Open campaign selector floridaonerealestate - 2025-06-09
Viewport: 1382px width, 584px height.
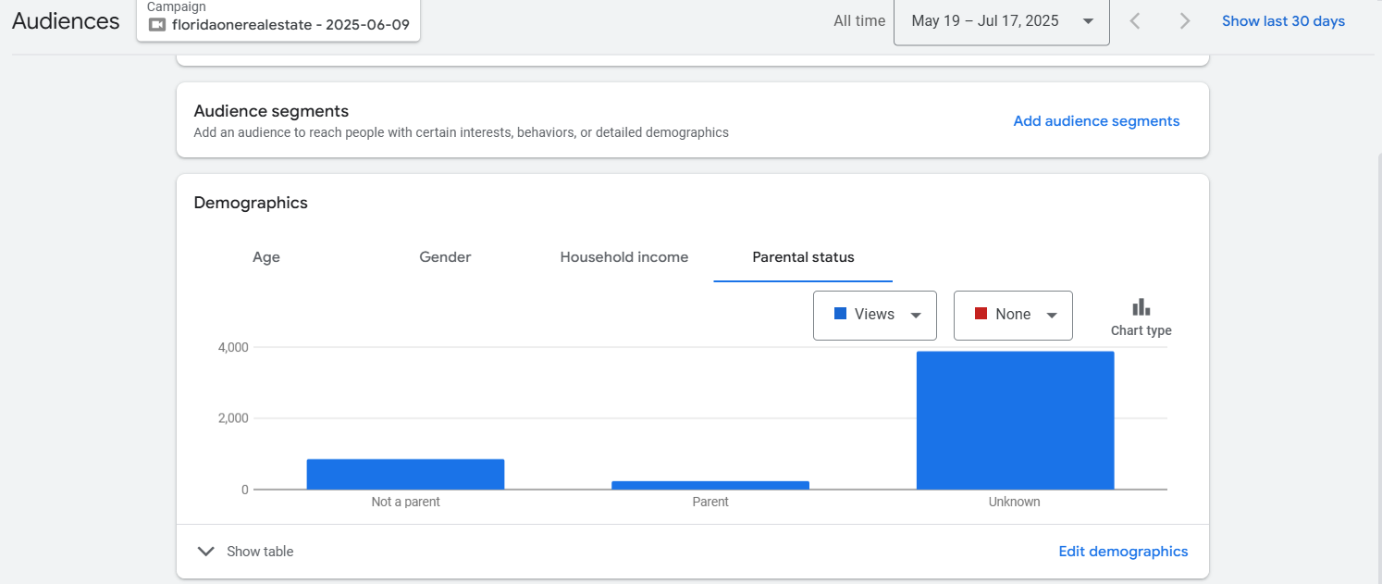pos(278,20)
